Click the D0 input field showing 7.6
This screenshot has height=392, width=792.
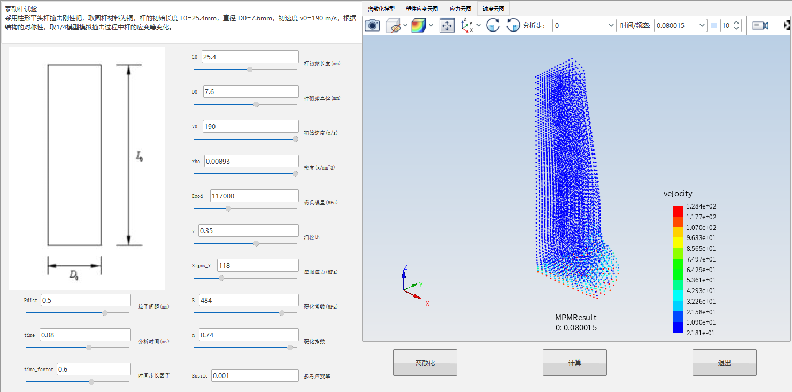[250, 91]
